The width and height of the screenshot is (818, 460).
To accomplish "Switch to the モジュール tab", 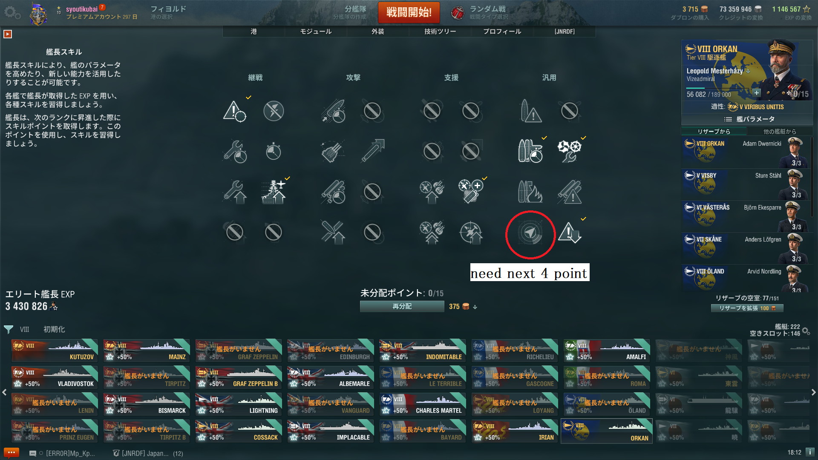I will 316,32.
